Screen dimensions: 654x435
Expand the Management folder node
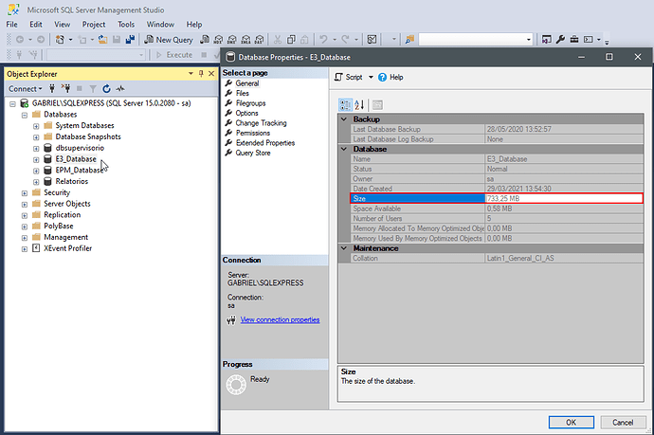tap(25, 238)
